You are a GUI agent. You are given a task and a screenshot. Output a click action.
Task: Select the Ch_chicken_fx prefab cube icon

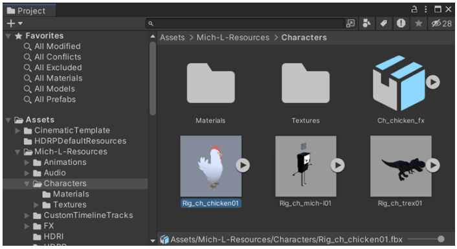click(399, 83)
